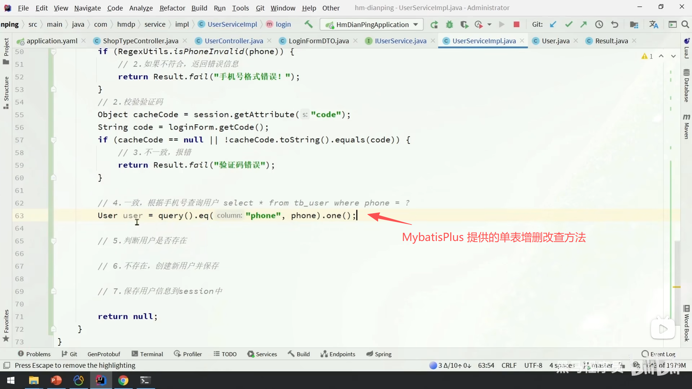Open the Terminal tool window button
The height and width of the screenshot is (389, 692).
point(147,354)
